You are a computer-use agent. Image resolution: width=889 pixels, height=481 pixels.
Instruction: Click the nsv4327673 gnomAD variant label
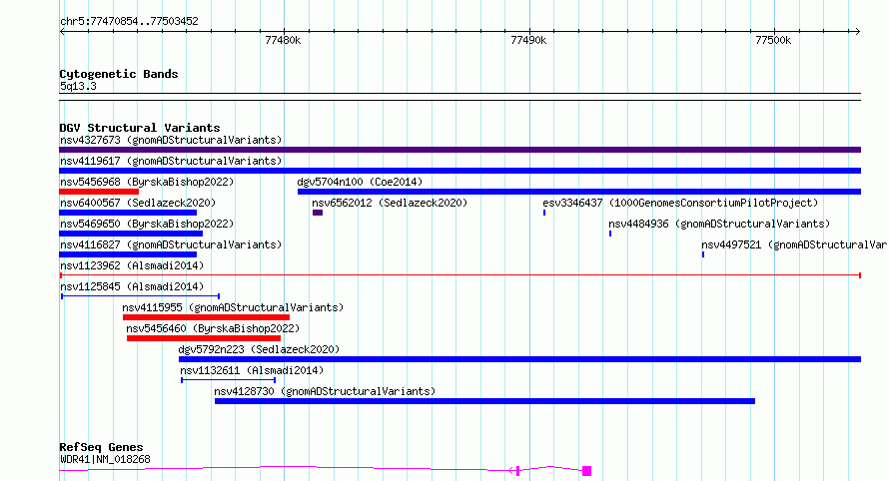[171, 140]
